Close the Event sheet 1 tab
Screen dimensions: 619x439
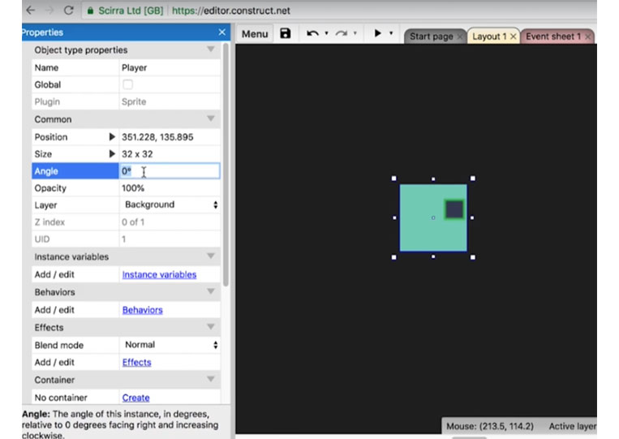click(x=588, y=37)
